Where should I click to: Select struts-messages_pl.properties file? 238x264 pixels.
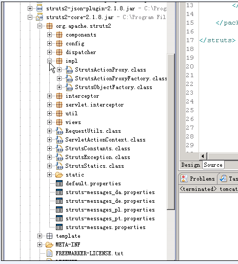click(110, 209)
